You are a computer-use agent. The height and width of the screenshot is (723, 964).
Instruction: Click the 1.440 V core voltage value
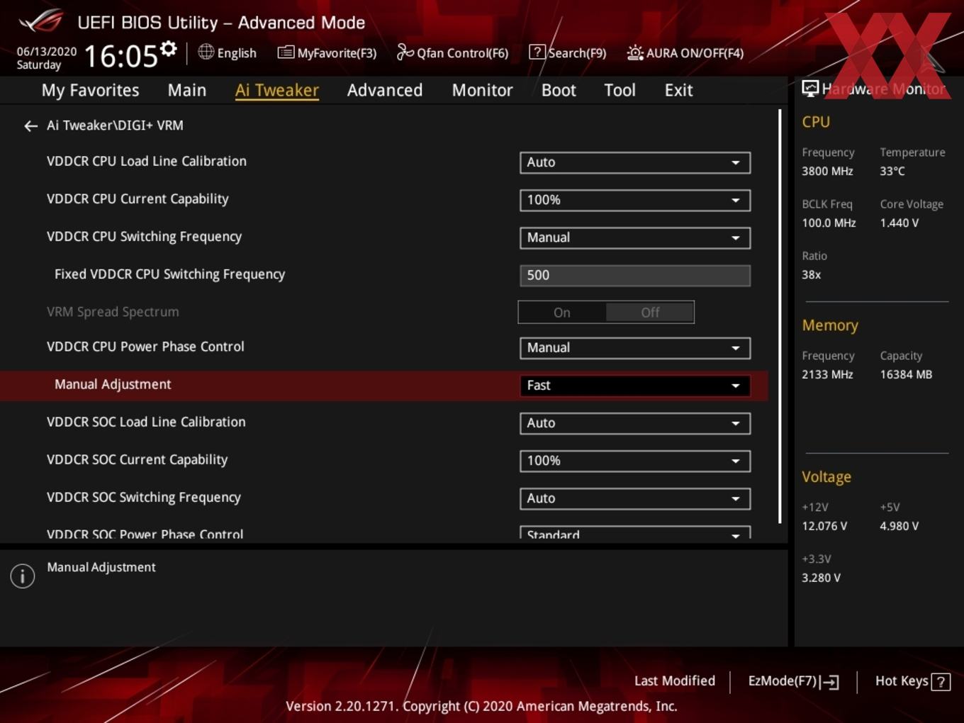pos(899,223)
